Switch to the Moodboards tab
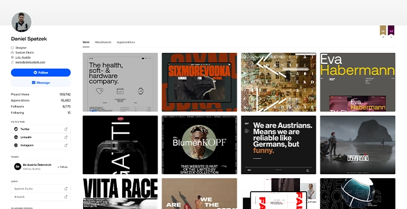 (x=103, y=42)
